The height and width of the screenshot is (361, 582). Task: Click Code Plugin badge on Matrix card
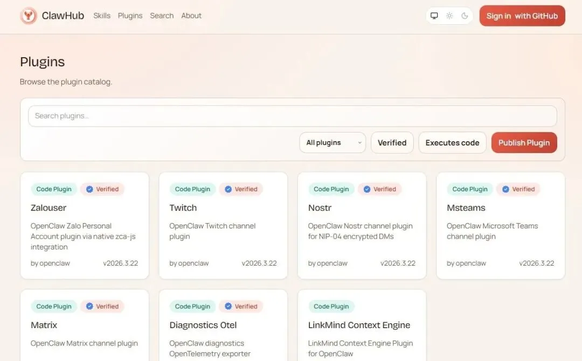click(x=54, y=306)
